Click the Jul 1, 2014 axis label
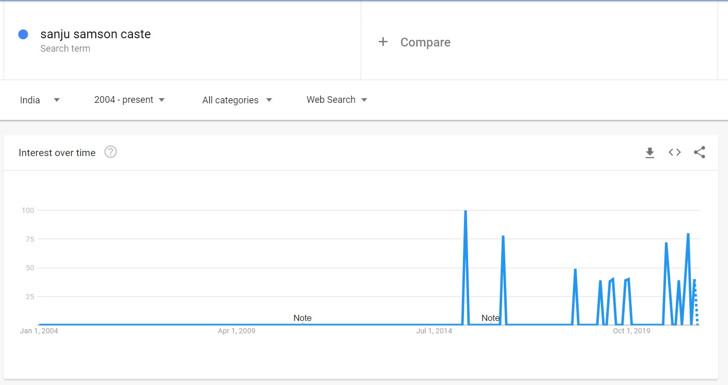728x385 pixels. click(x=435, y=331)
